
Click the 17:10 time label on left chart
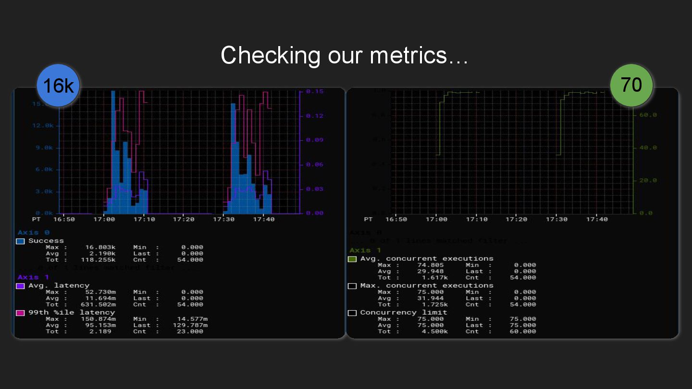tap(144, 219)
